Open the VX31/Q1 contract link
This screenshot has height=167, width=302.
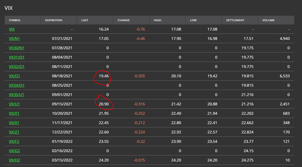[17, 57]
